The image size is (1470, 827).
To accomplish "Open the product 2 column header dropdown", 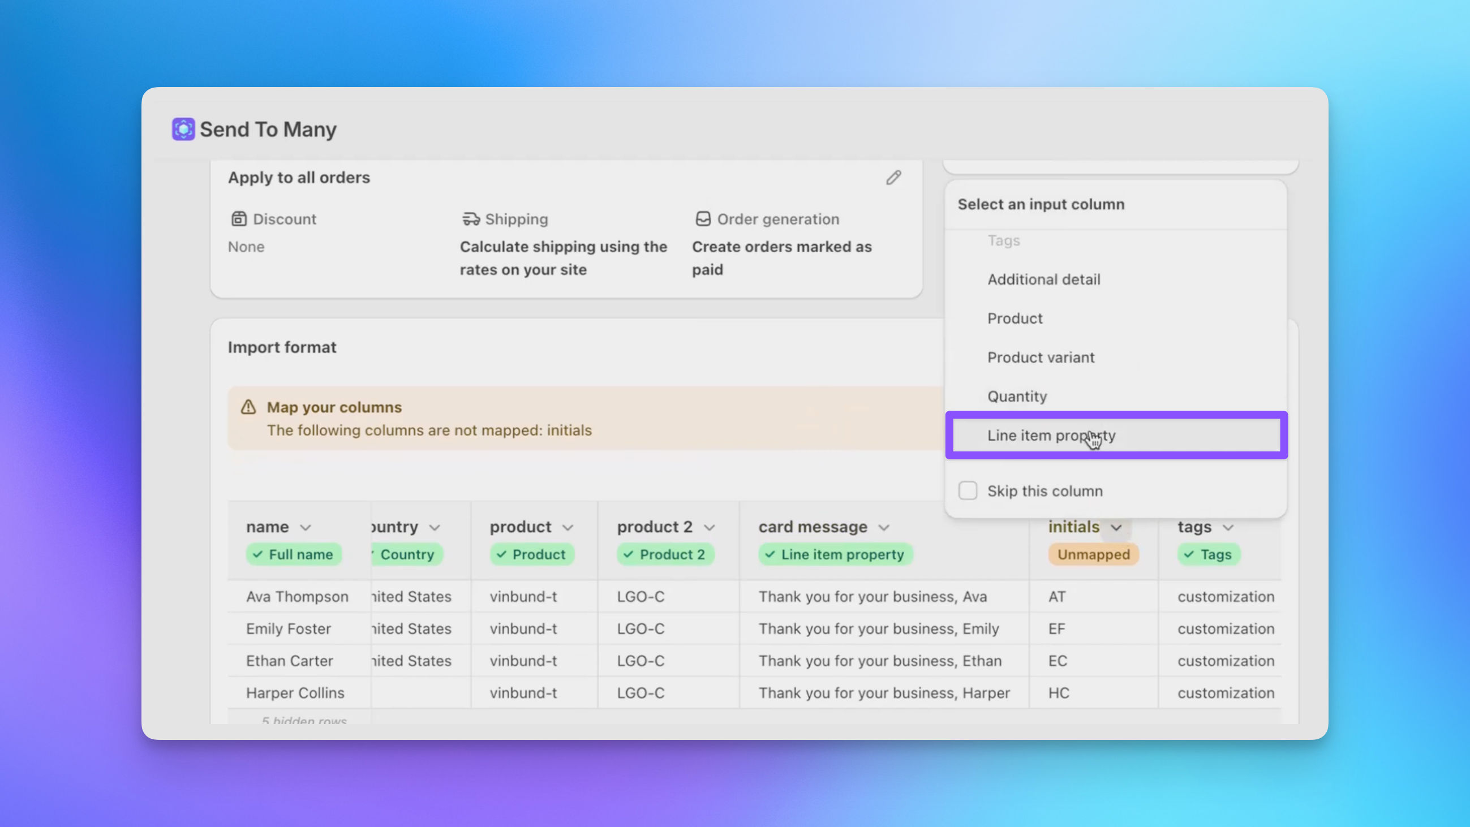I will pyautogui.click(x=711, y=527).
